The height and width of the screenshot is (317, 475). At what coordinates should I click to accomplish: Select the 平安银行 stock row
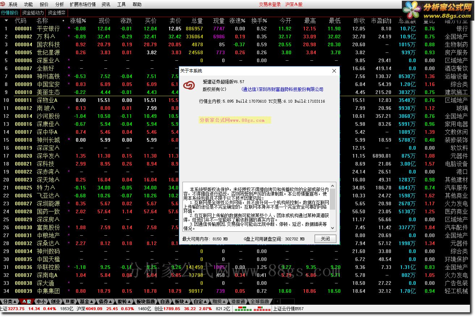pyautogui.click(x=237, y=29)
